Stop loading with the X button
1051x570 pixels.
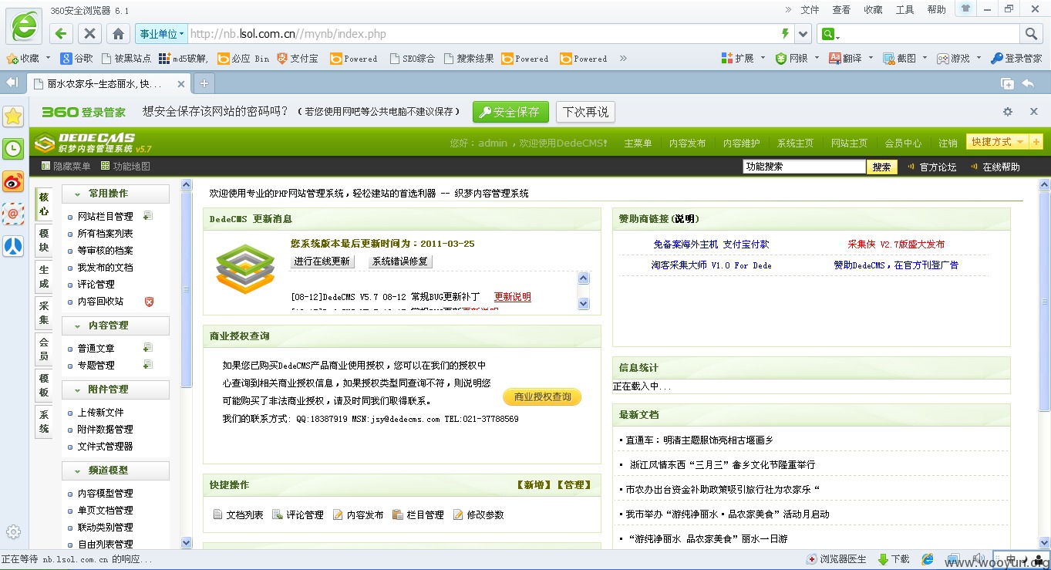[x=89, y=34]
